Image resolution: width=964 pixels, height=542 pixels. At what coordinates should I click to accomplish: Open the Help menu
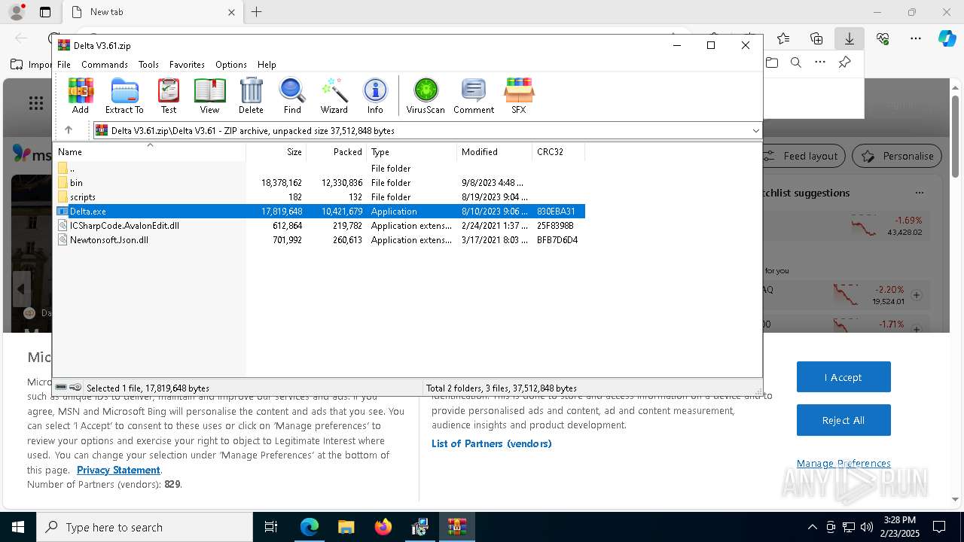coord(267,65)
